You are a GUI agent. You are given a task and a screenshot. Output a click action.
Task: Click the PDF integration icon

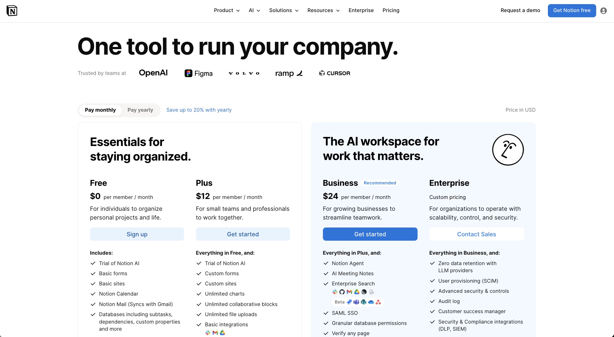pyautogui.click(x=372, y=292)
